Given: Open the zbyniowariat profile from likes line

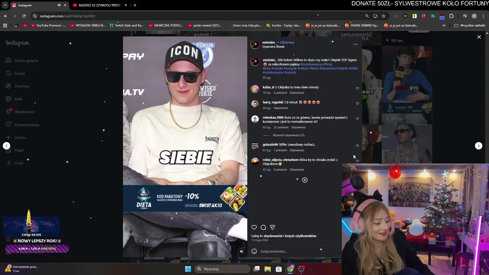Looking at the screenshot, I should pyautogui.click(x=274, y=236).
